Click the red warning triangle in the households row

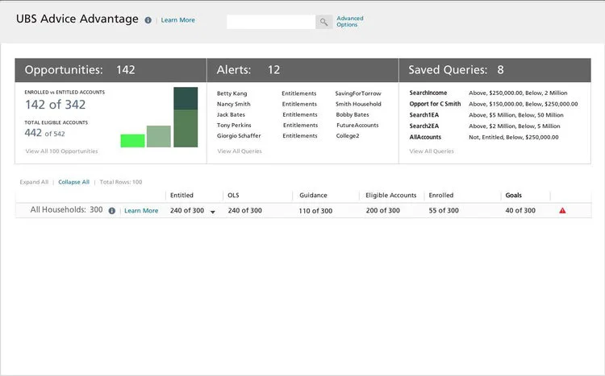click(562, 210)
